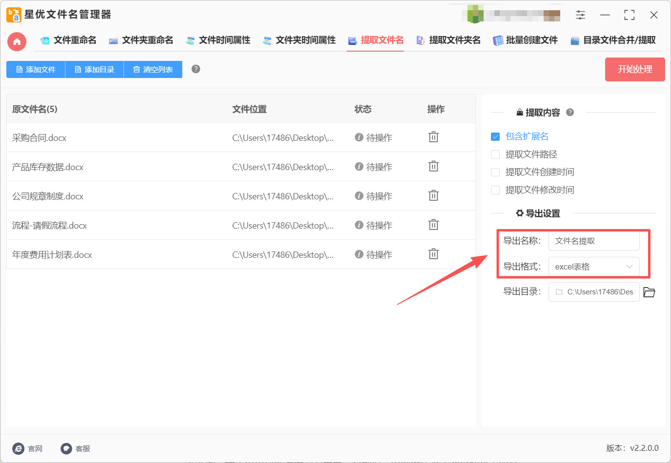Open 客服 customer service link

pos(76,448)
